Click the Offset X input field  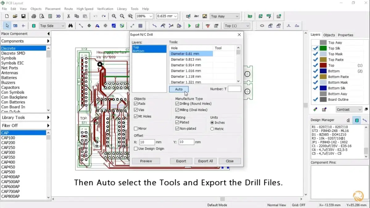click(147, 142)
